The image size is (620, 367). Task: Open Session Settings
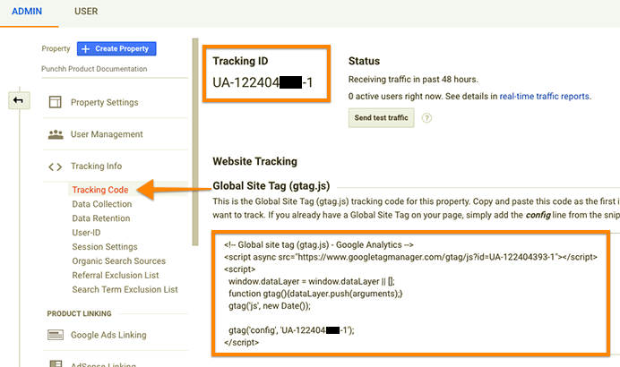tap(105, 247)
